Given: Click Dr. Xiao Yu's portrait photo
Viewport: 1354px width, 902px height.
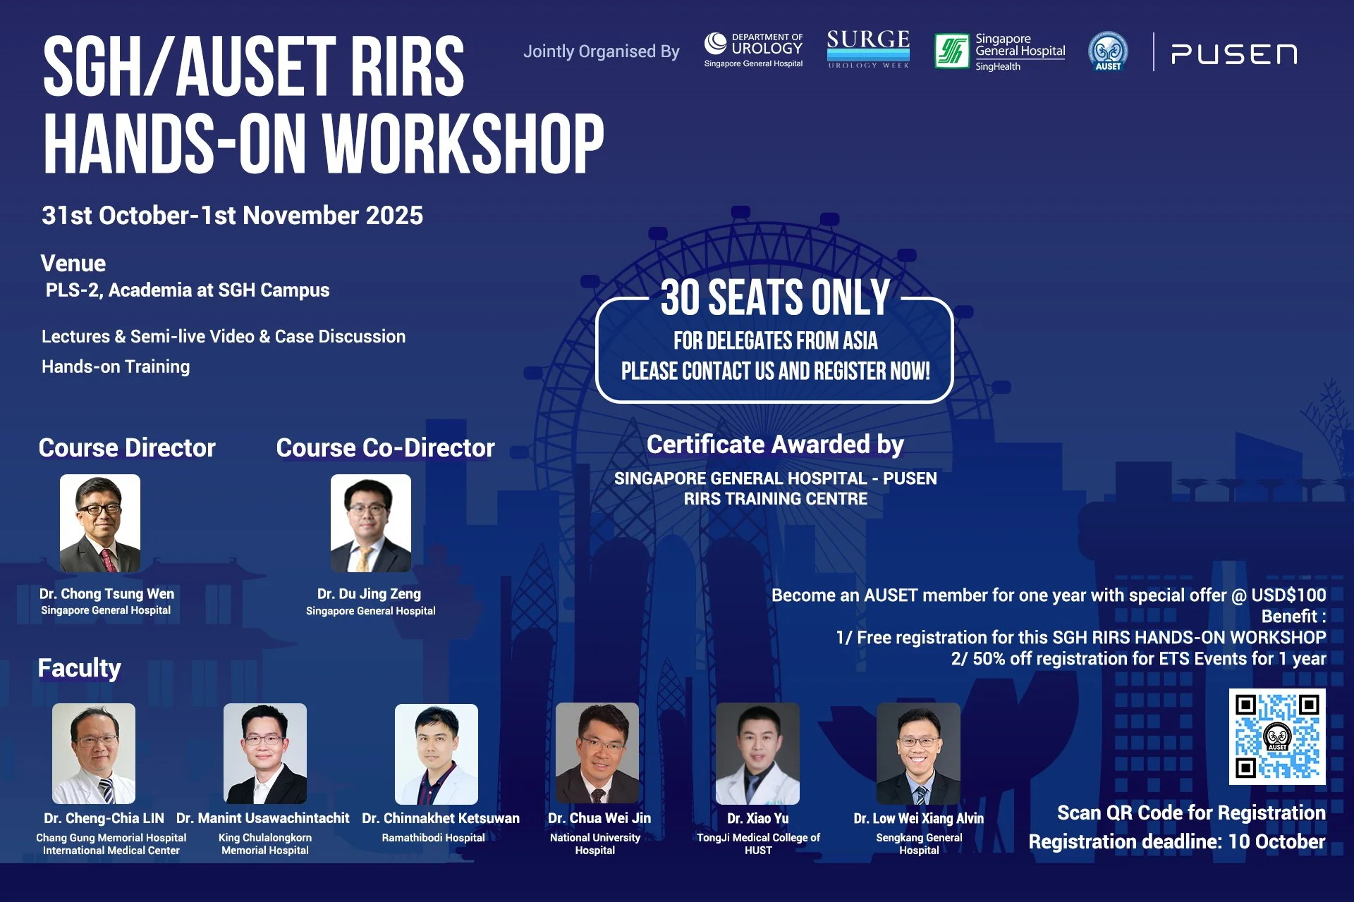Looking at the screenshot, I should pyautogui.click(x=758, y=753).
